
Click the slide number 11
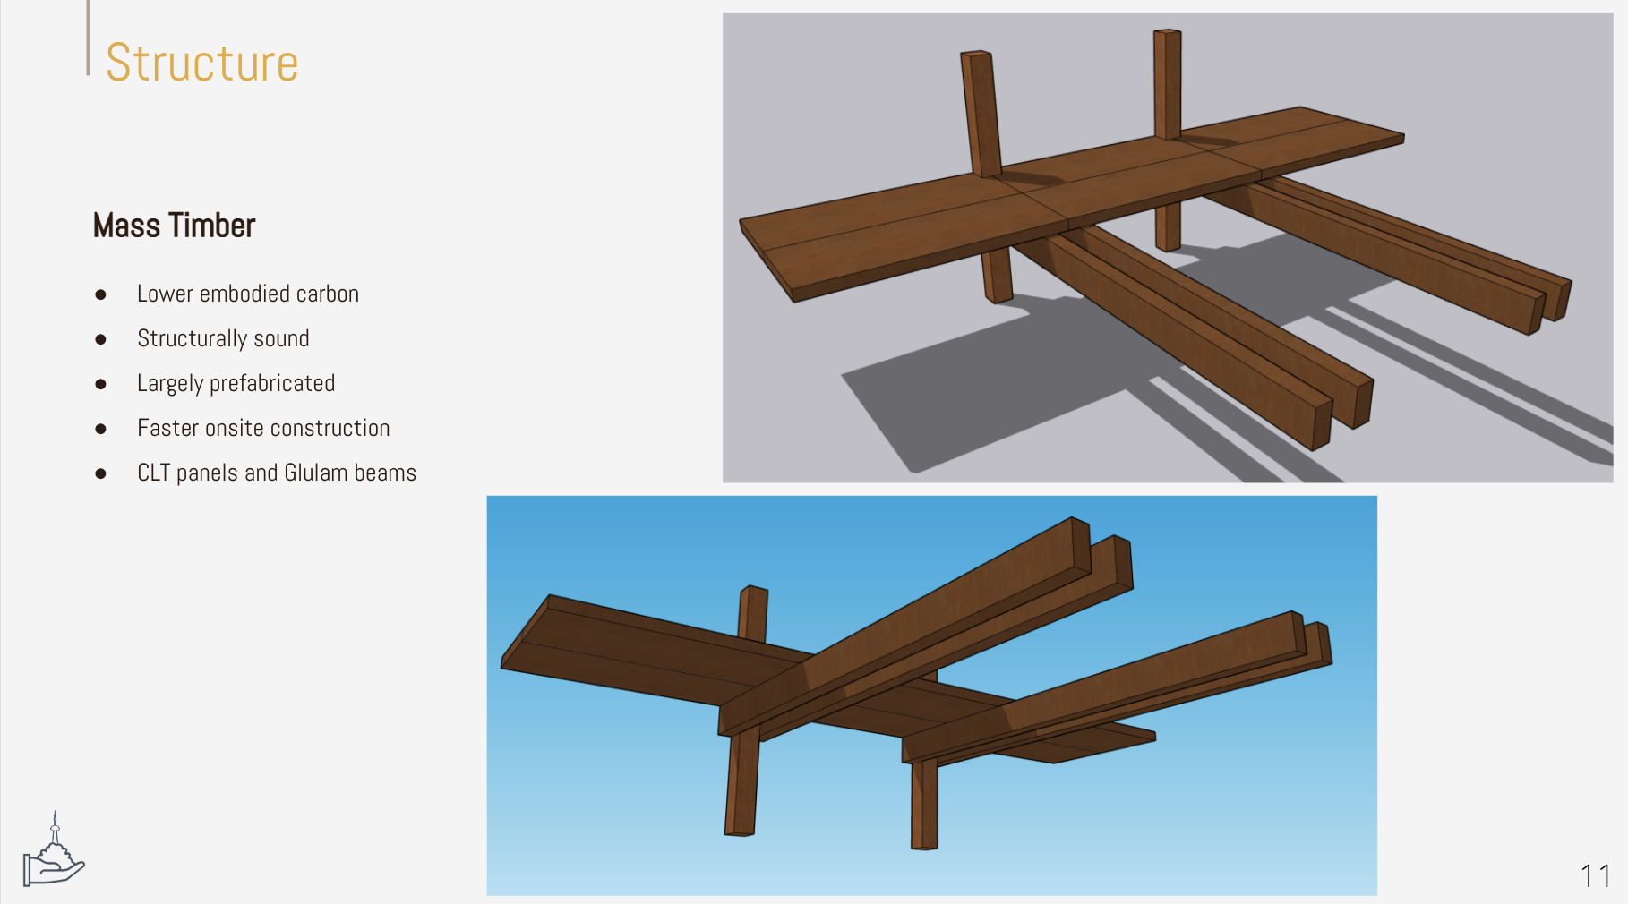(1595, 875)
